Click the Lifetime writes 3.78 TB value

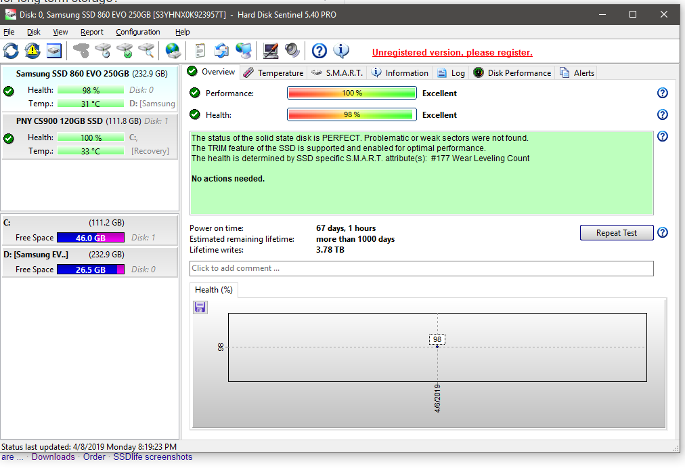coord(330,250)
